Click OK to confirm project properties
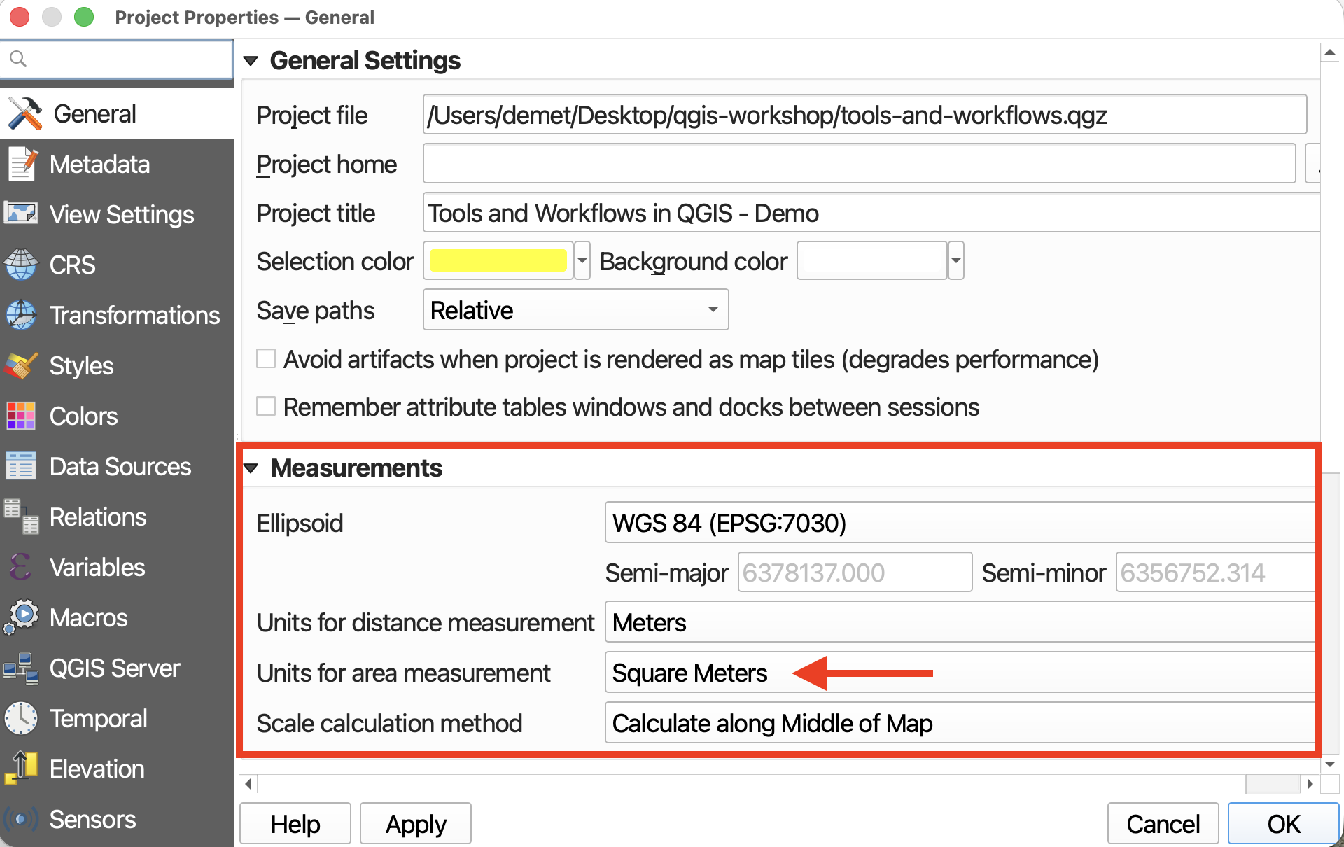This screenshot has height=847, width=1344. 1284,824
